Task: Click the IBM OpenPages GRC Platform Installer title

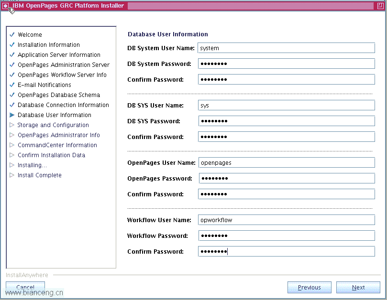Action: coord(68,6)
